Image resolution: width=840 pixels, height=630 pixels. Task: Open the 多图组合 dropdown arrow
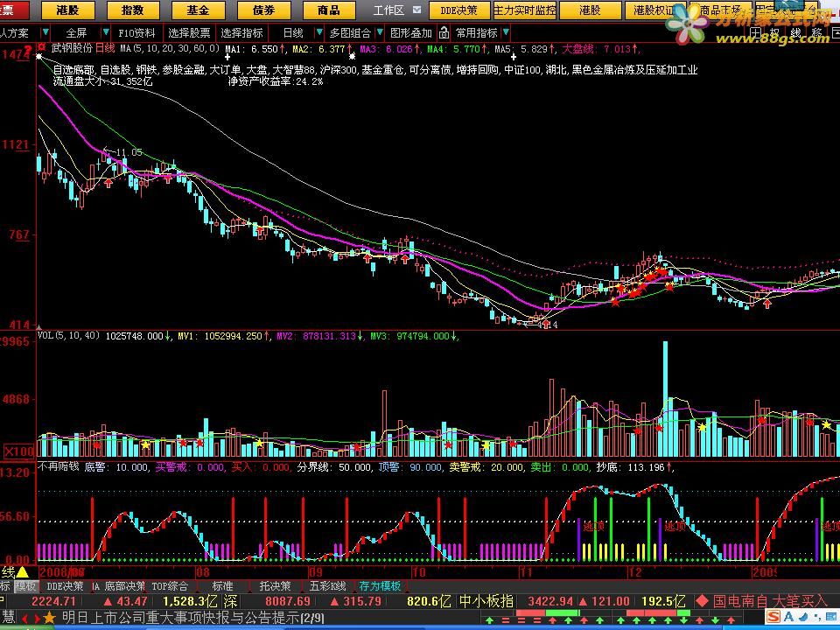click(x=380, y=32)
